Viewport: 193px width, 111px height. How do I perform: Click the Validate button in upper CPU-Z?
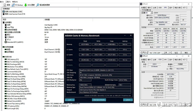coord(176,53)
